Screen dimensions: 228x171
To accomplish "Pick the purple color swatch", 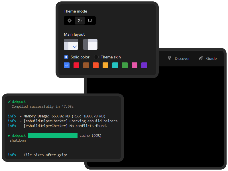I will (144, 65).
